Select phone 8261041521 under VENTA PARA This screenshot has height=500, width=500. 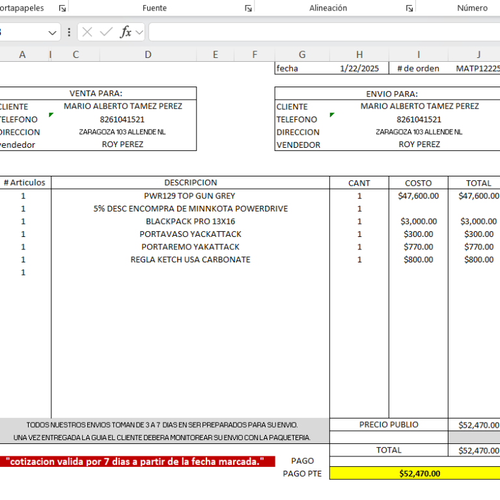click(x=122, y=119)
